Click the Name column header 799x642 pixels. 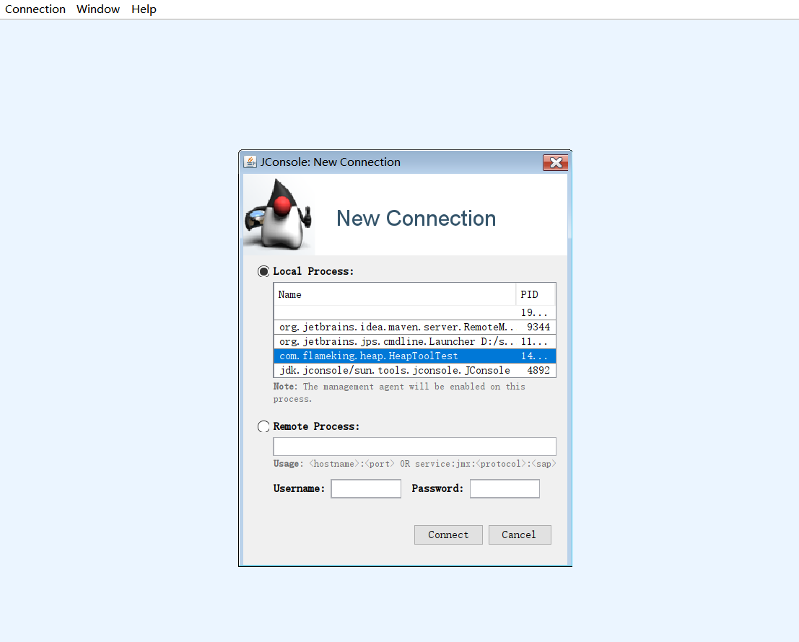click(x=395, y=294)
